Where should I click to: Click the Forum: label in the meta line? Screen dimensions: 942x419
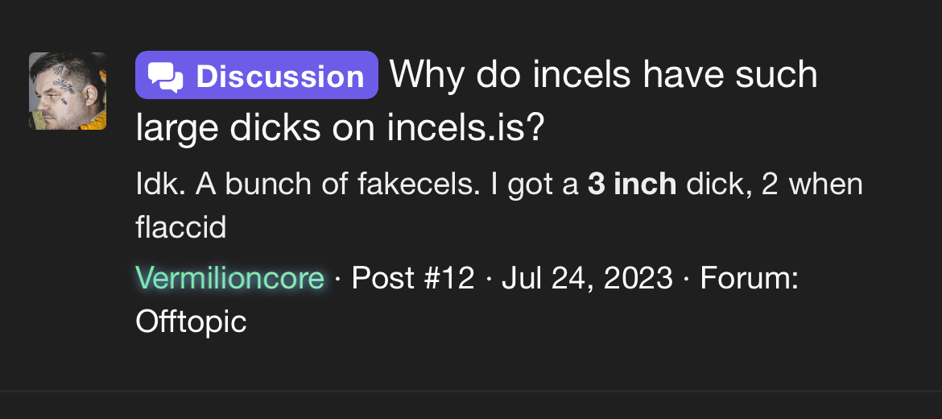coord(749,278)
